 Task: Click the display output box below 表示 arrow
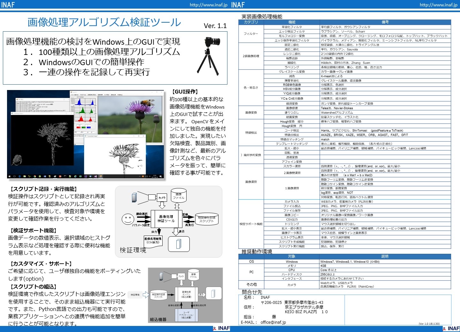[x=179, y=244]
